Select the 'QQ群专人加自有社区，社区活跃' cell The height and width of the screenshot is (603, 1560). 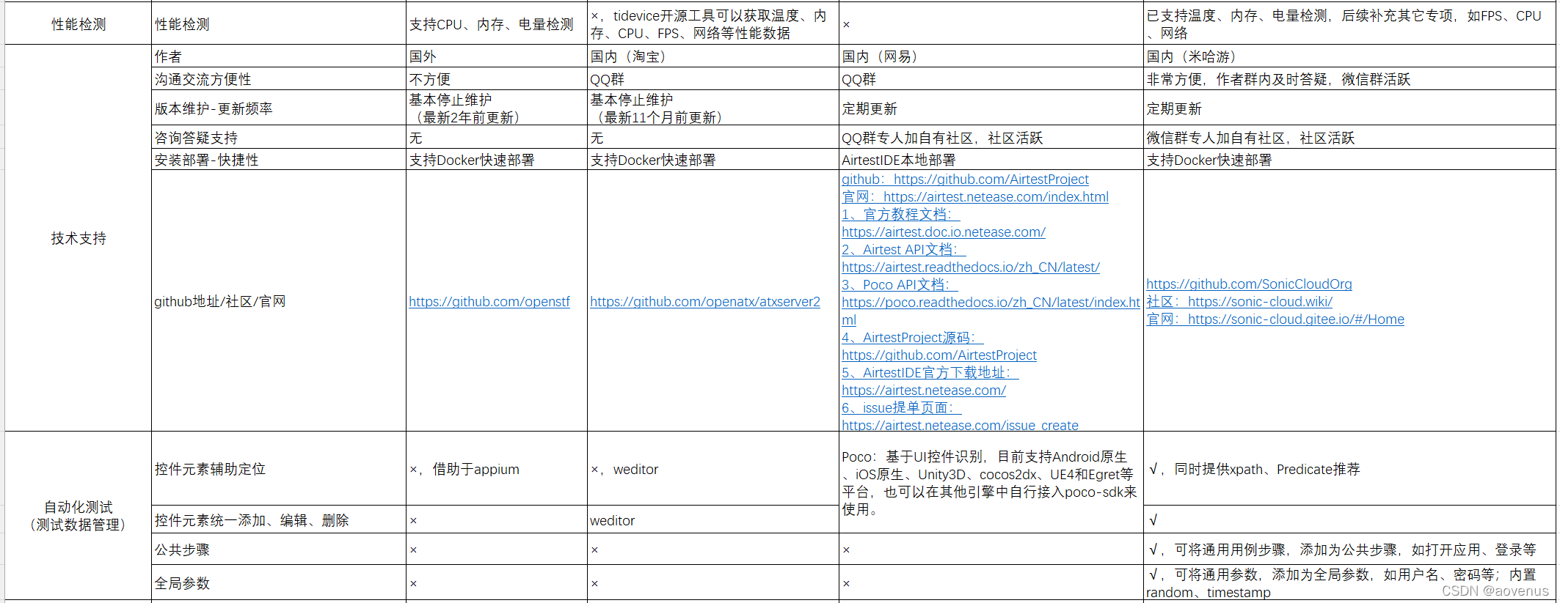click(991, 138)
